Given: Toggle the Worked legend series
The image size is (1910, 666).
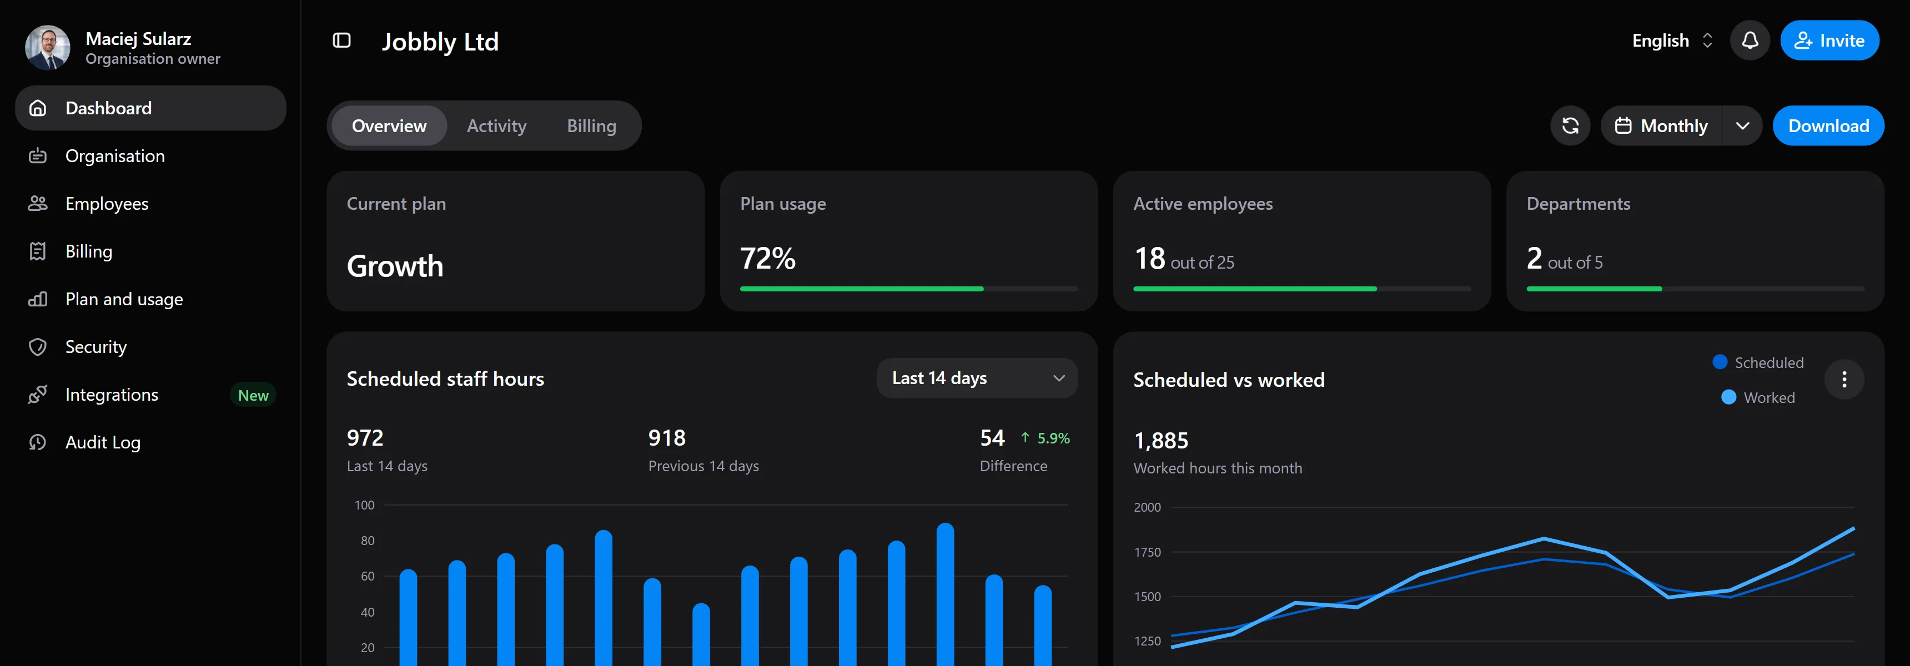Looking at the screenshot, I should click(1757, 398).
